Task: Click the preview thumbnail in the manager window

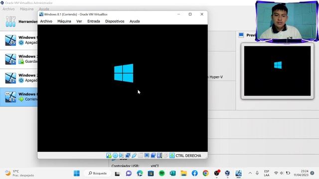Action: [277, 71]
